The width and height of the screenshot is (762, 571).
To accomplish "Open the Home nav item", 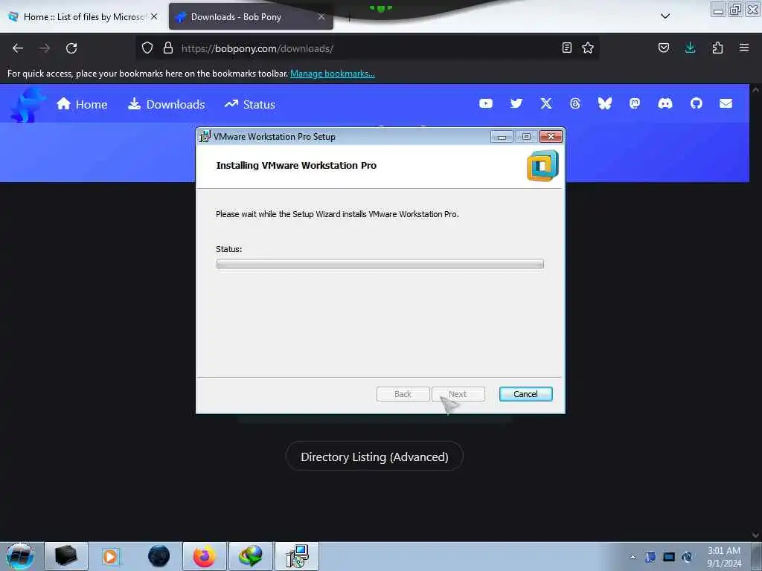I will [x=82, y=104].
